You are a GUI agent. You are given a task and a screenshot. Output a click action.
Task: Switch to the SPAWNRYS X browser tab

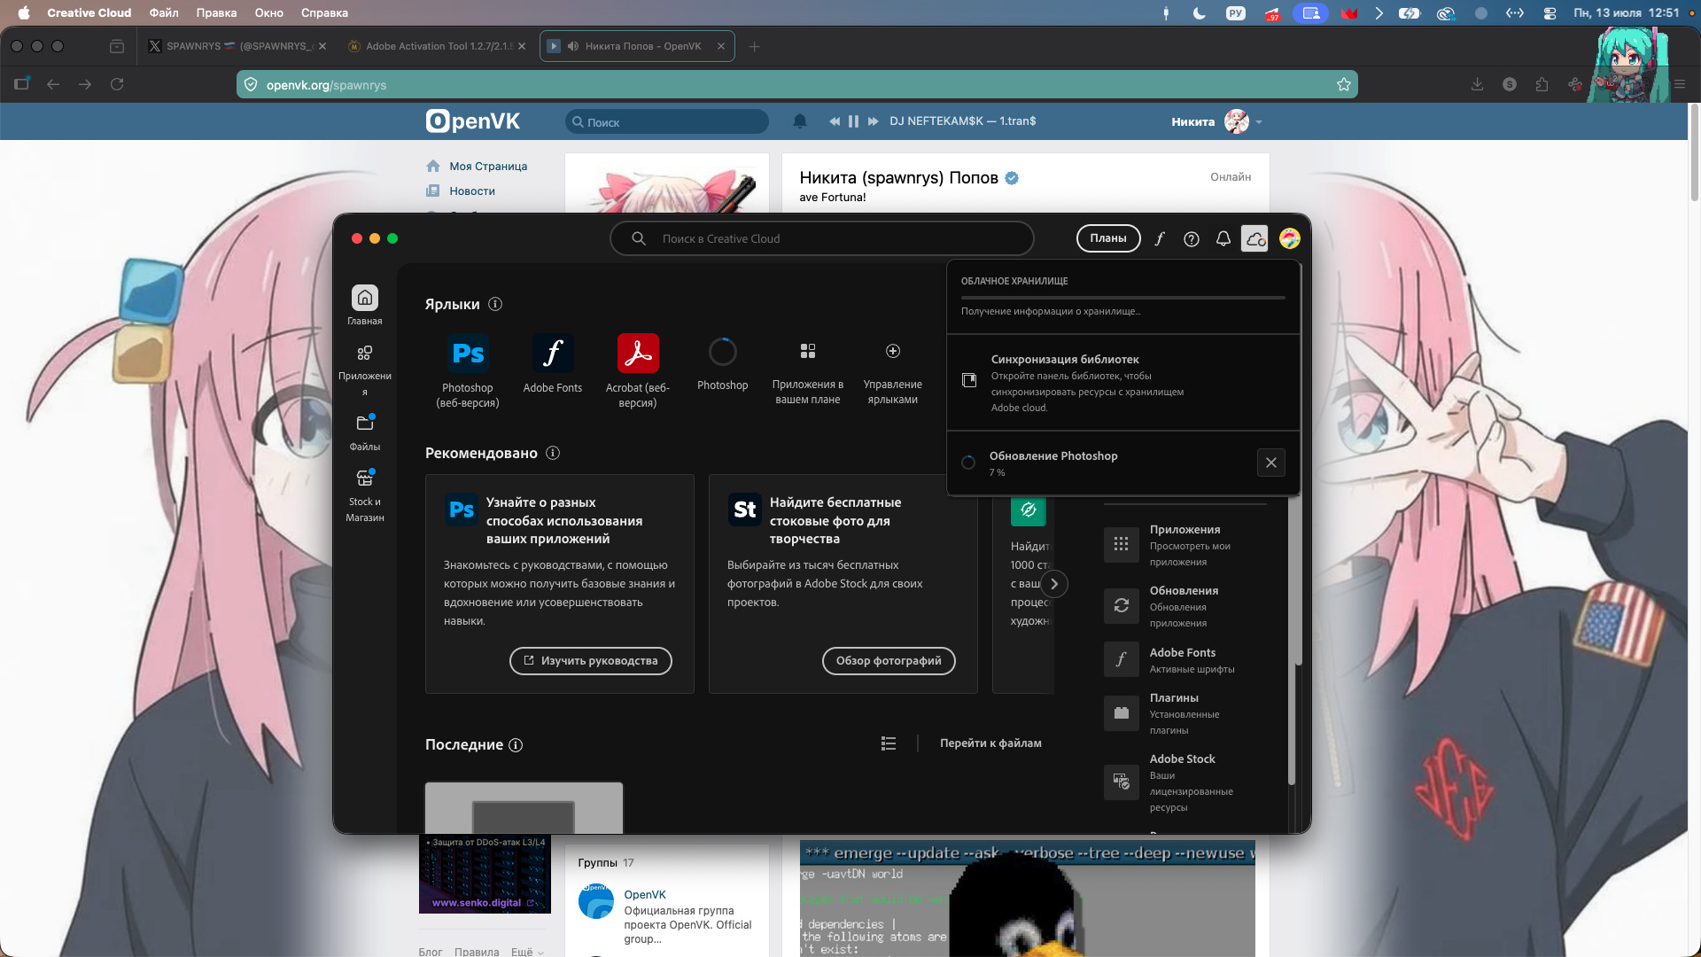click(x=236, y=46)
